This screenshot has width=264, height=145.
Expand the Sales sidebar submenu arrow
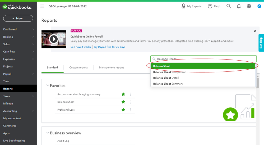click(x=33, y=44)
